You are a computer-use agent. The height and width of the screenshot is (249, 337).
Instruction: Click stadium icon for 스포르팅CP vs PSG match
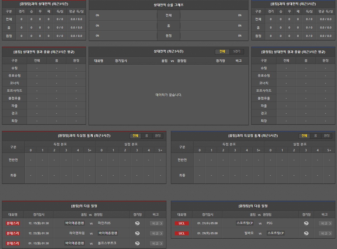pos(306,223)
